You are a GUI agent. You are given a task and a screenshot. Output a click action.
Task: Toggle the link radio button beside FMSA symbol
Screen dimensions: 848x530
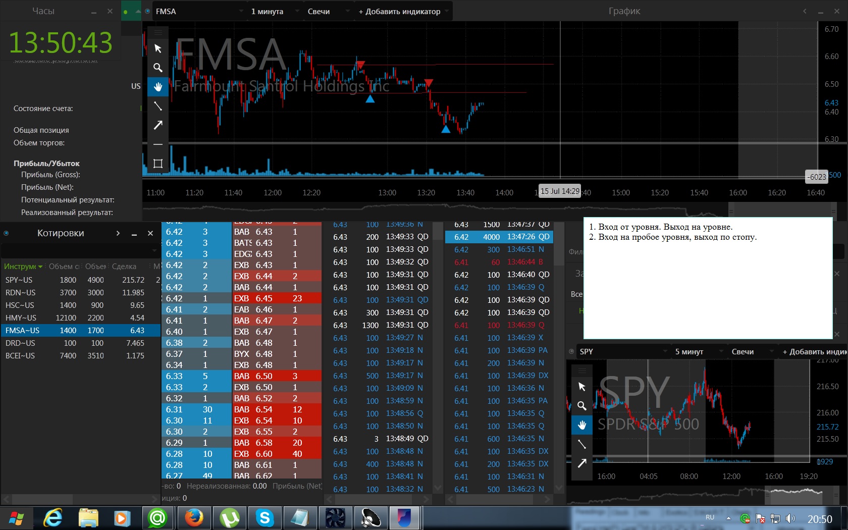pos(147,11)
